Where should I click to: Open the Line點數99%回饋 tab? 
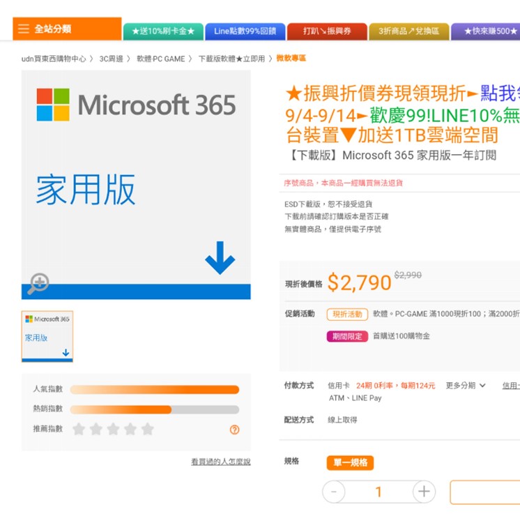(x=245, y=31)
